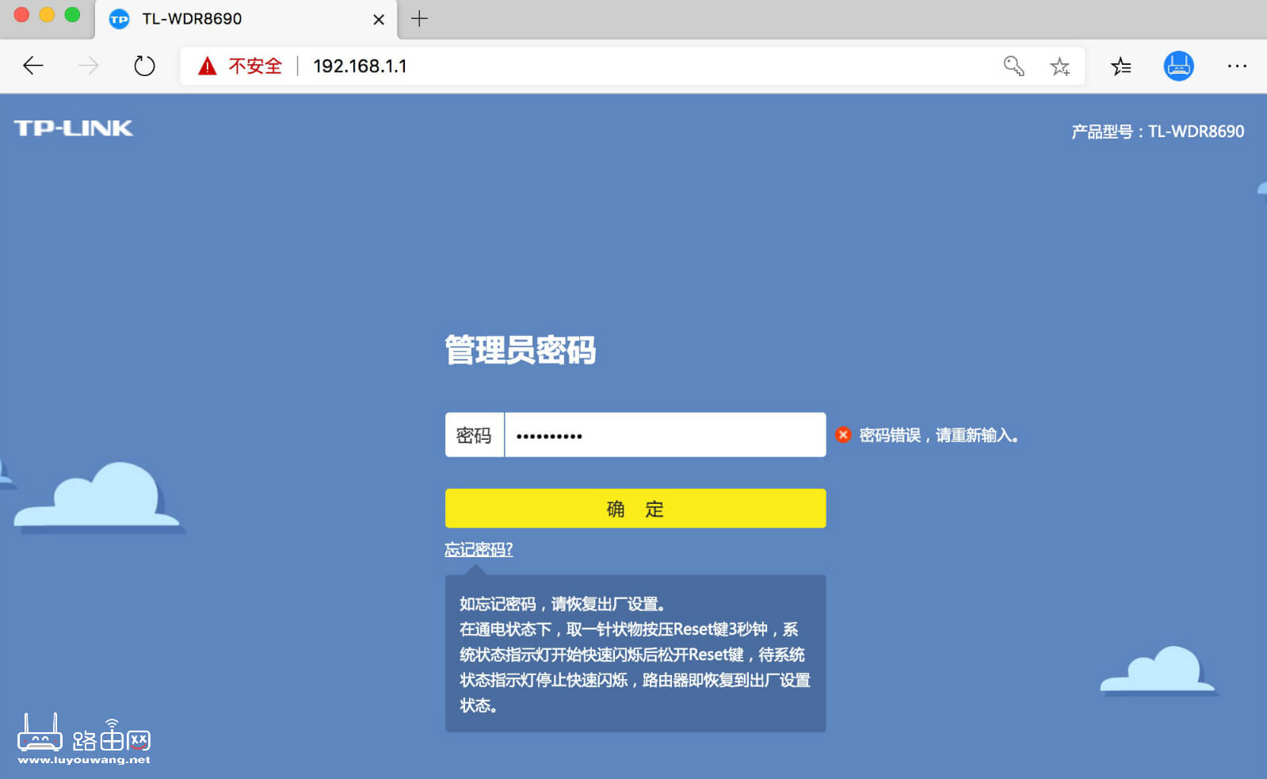The image size is (1267, 779).
Task: Click the 忘记密码? link
Action: (x=479, y=549)
